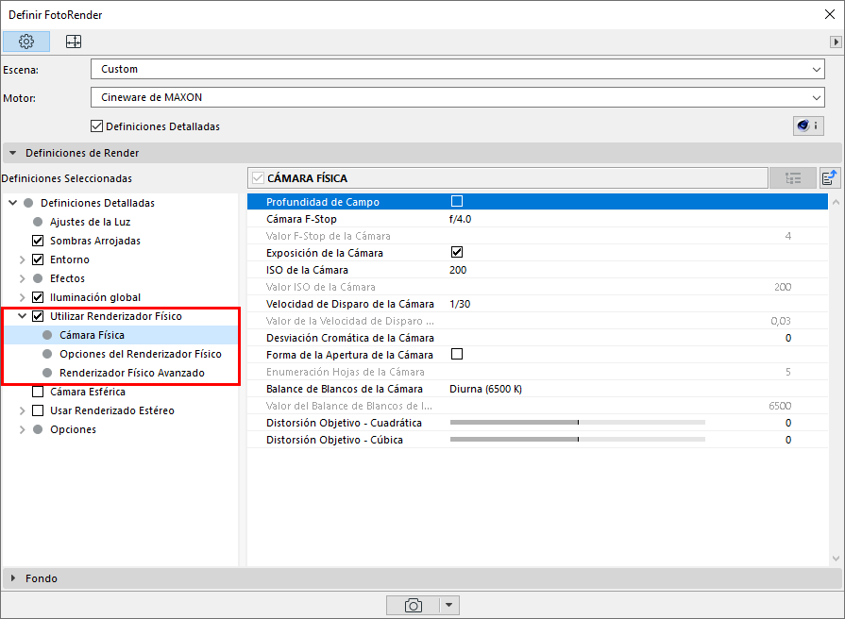The height and width of the screenshot is (619, 845).
Task: Click the camera render button
Action: point(413,605)
